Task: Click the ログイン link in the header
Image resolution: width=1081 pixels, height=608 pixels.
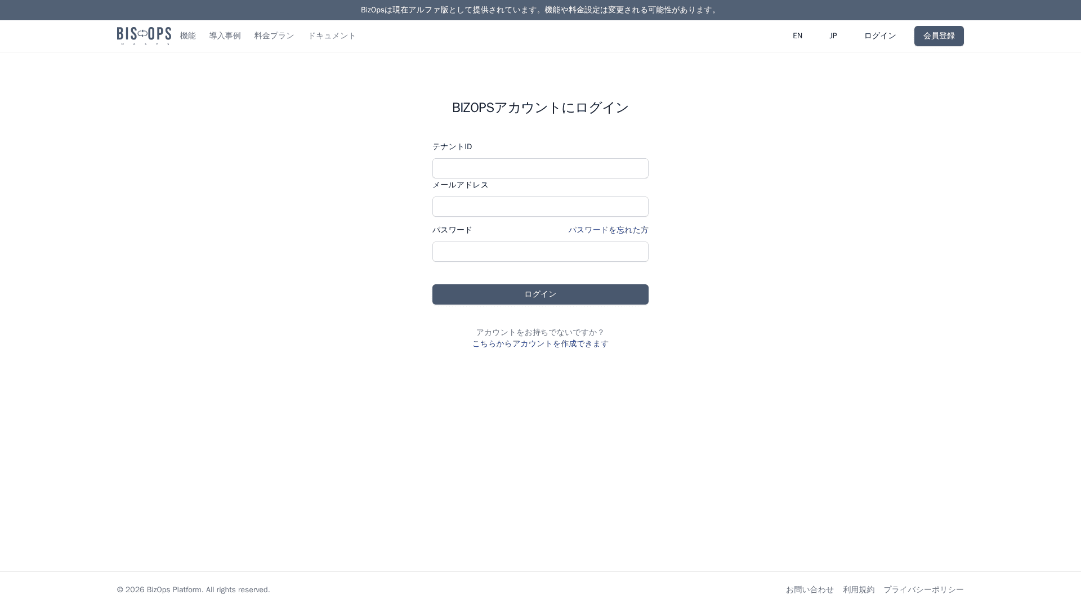Action: click(880, 36)
